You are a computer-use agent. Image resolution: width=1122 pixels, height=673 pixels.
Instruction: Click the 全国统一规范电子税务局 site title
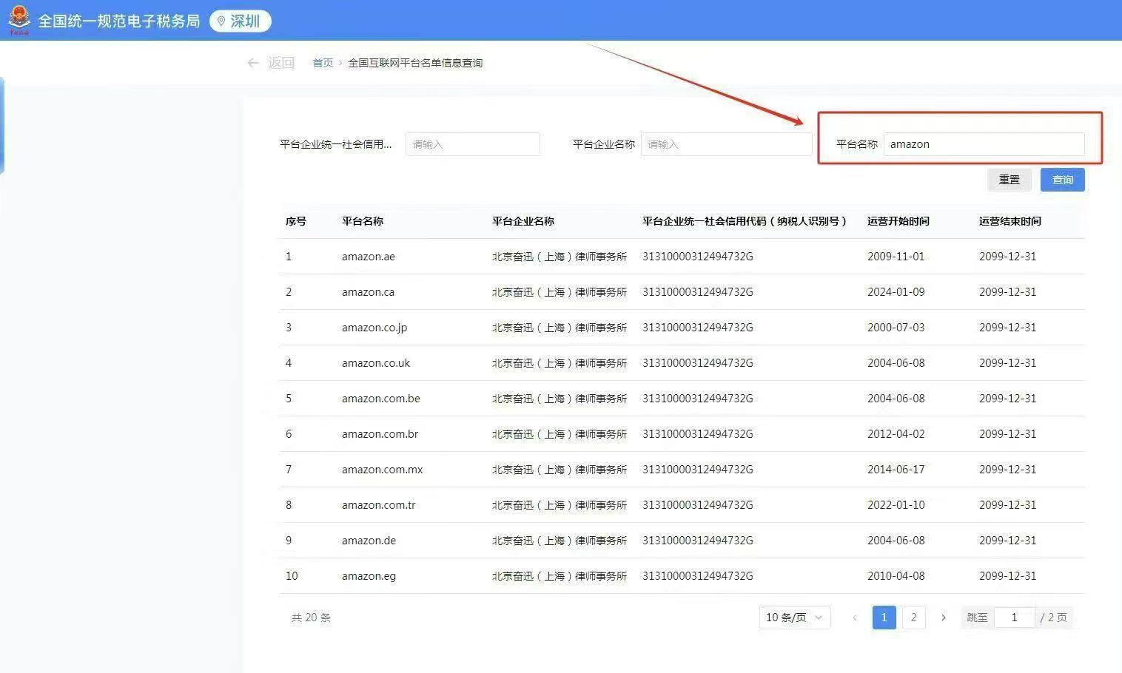click(x=119, y=21)
